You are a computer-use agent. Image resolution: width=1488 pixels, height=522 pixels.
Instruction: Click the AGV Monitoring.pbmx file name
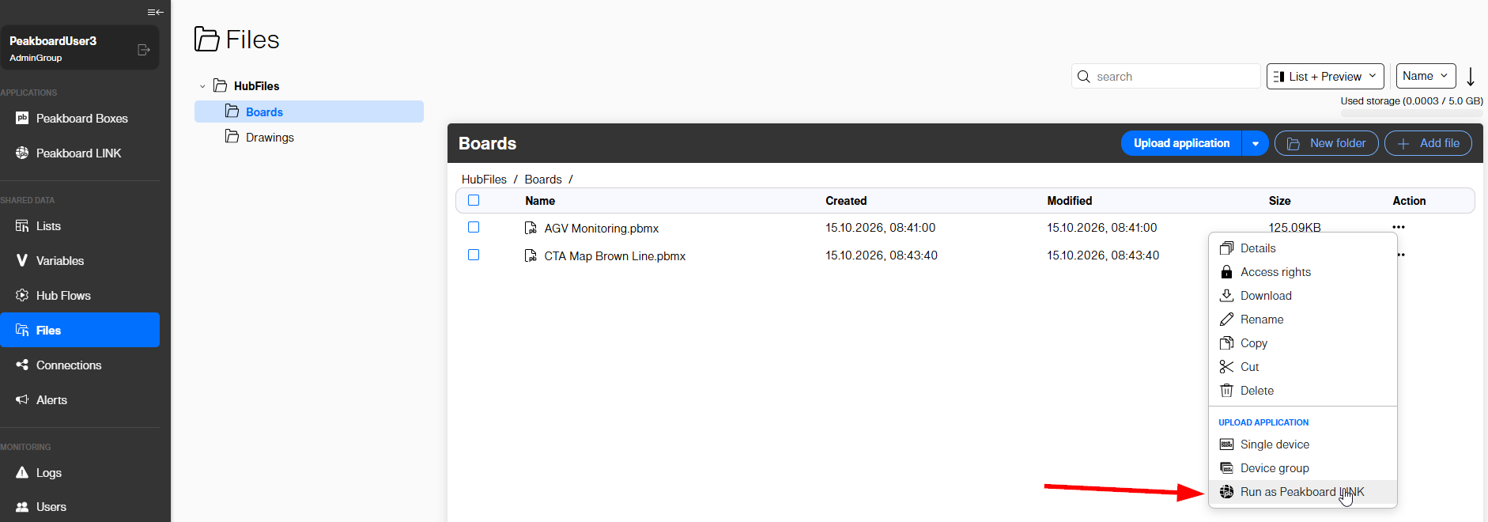coord(602,229)
